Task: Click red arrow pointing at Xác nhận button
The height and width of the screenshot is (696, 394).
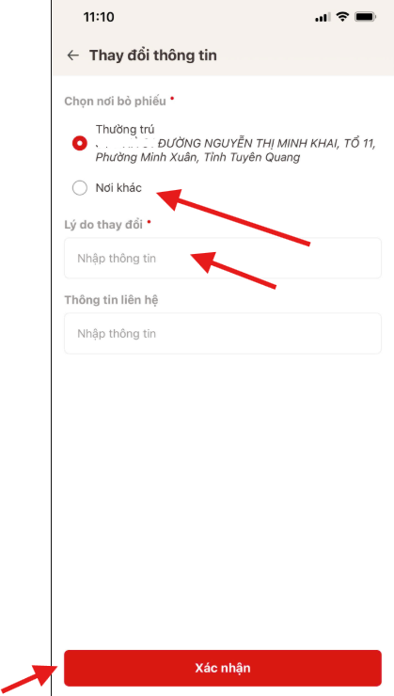Action: tap(29, 679)
